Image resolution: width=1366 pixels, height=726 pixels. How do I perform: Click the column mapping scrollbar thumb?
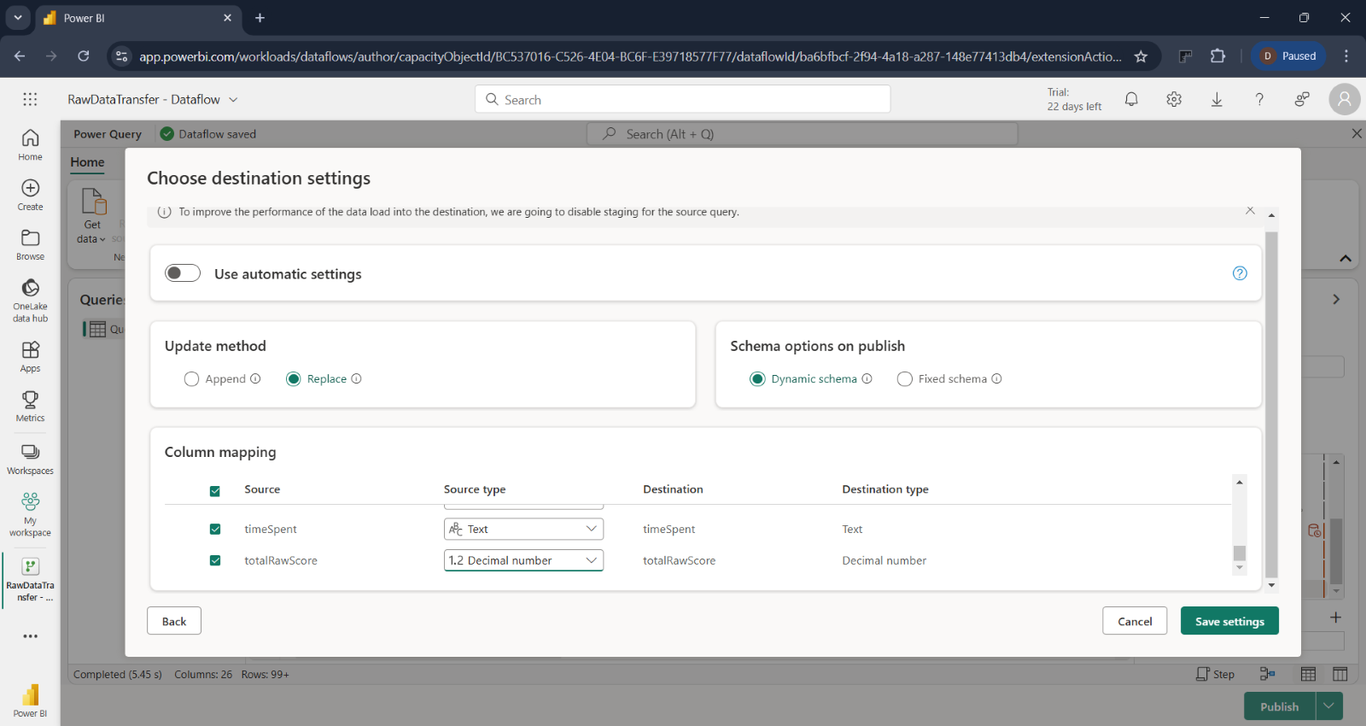(1240, 553)
